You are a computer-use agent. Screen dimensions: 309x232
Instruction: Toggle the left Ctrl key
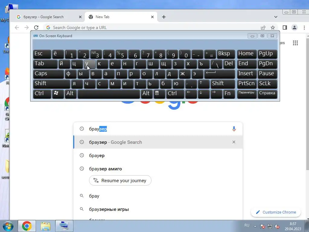42,94
